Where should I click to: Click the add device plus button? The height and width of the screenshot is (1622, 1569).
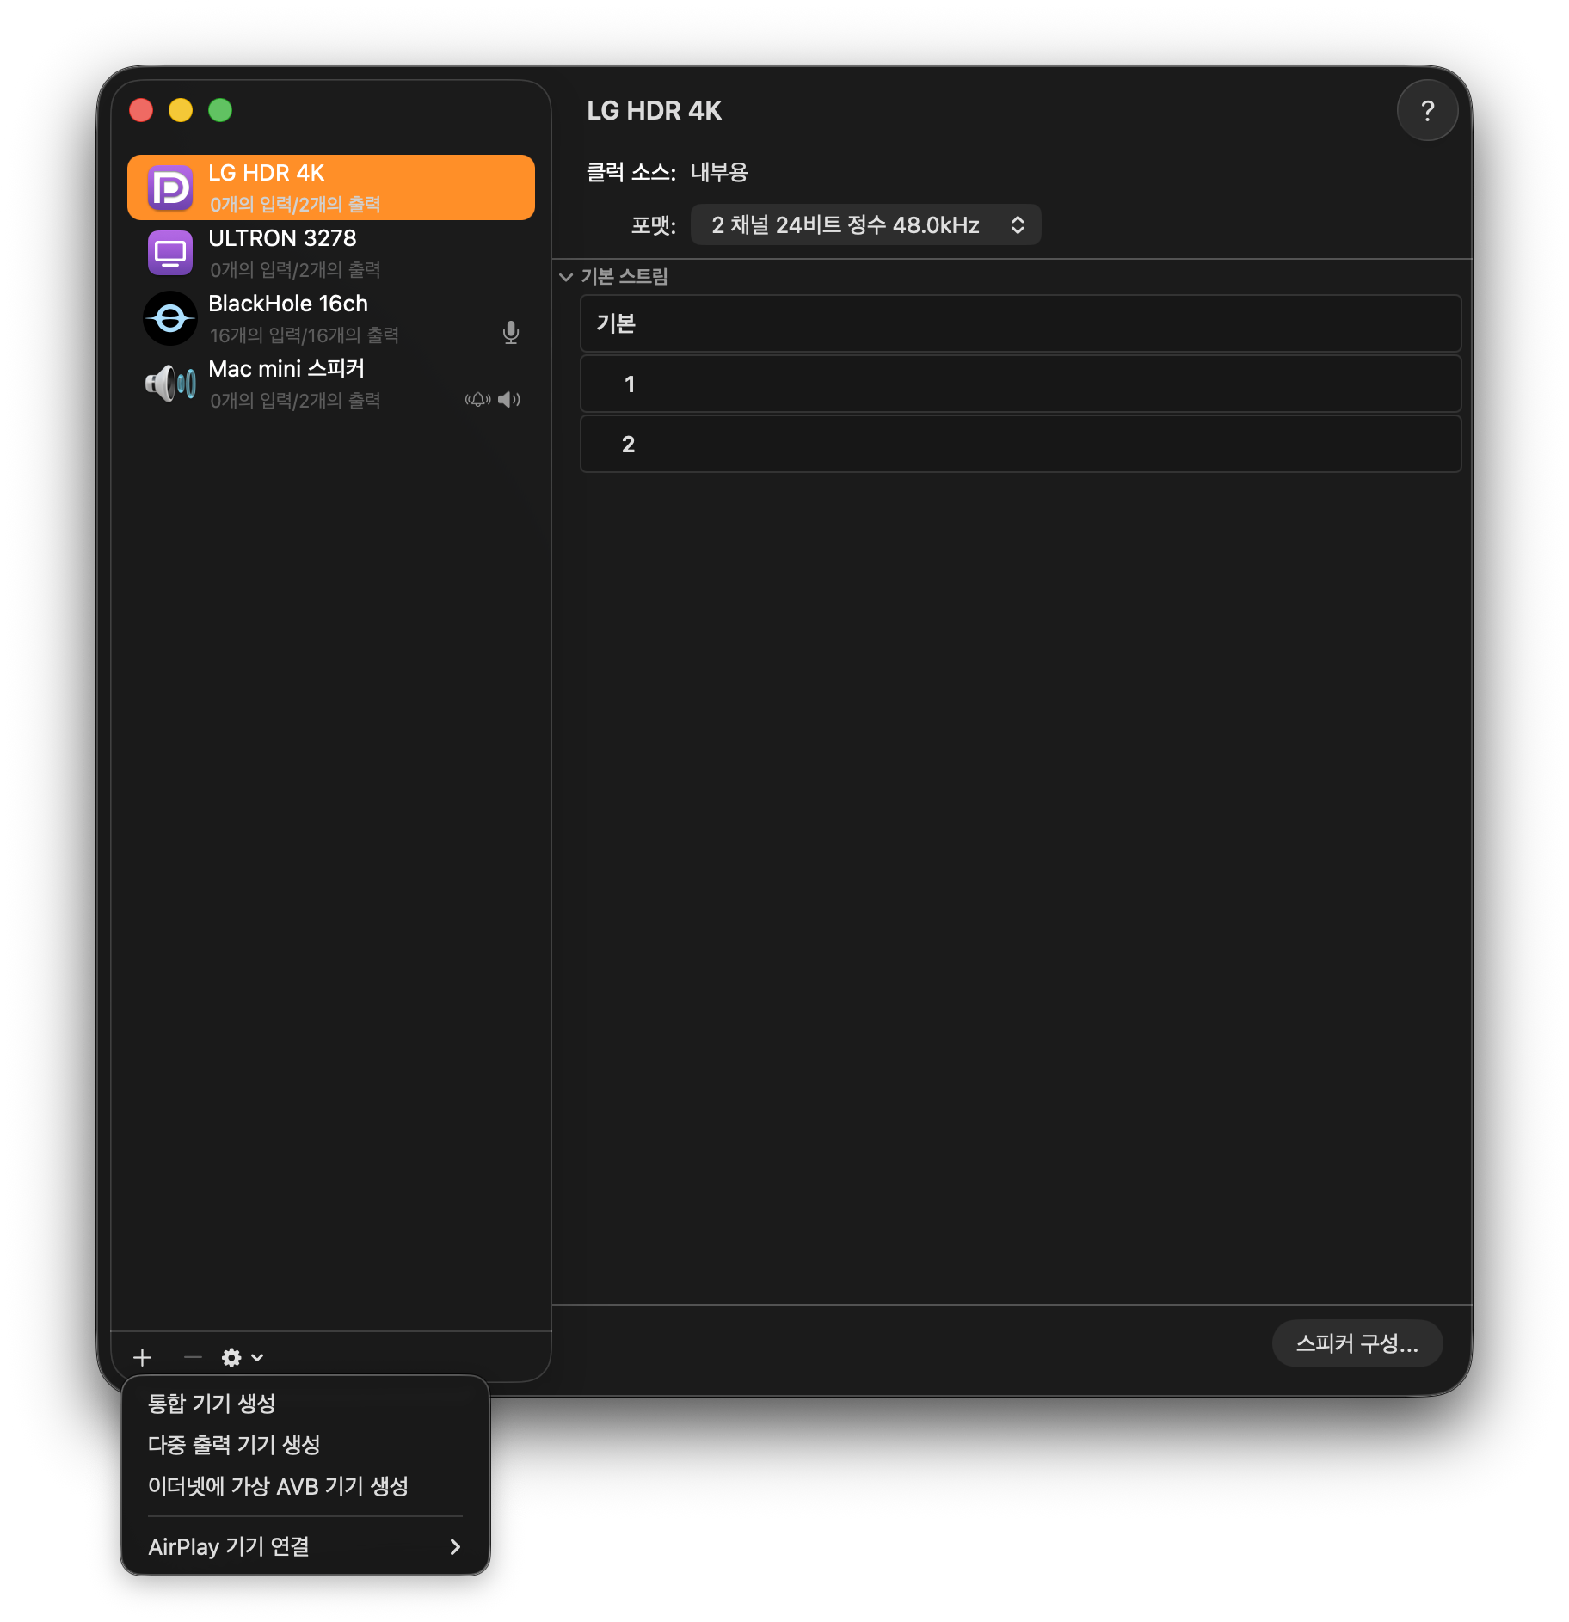coord(143,1357)
